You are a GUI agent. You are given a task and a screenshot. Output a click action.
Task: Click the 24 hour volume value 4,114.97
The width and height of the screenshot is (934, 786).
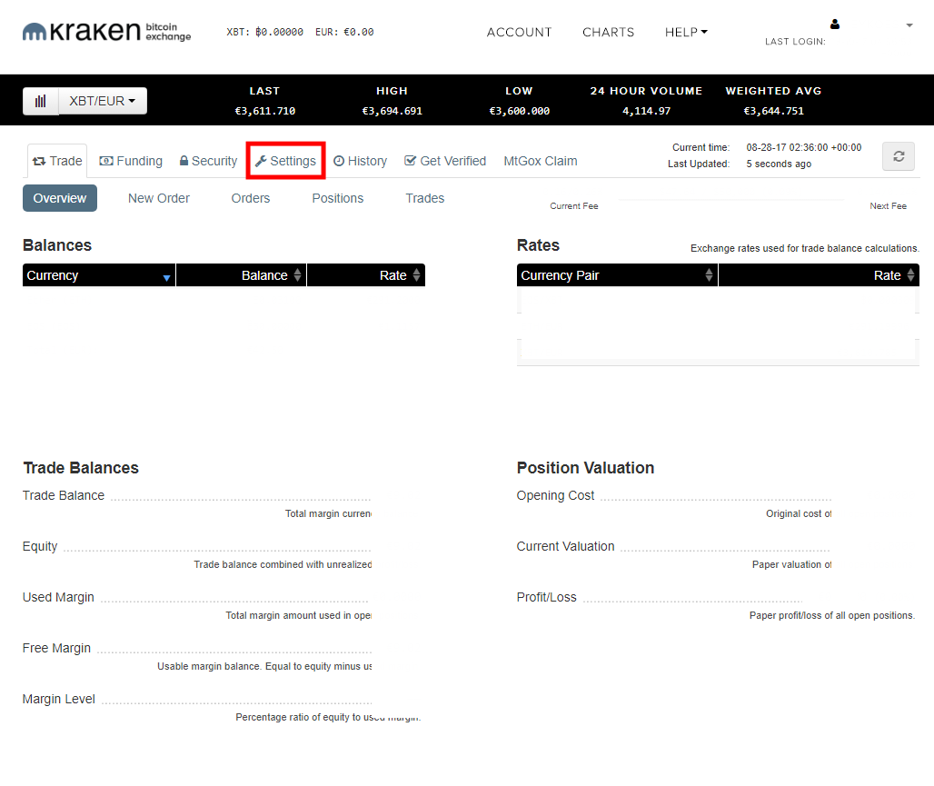coord(646,111)
